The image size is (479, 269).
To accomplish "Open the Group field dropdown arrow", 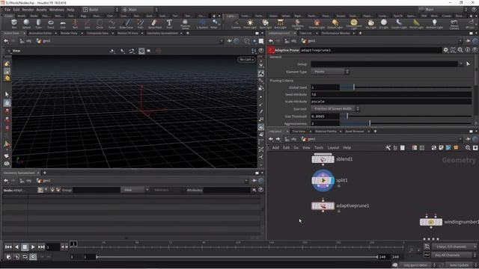I will coord(461,64).
